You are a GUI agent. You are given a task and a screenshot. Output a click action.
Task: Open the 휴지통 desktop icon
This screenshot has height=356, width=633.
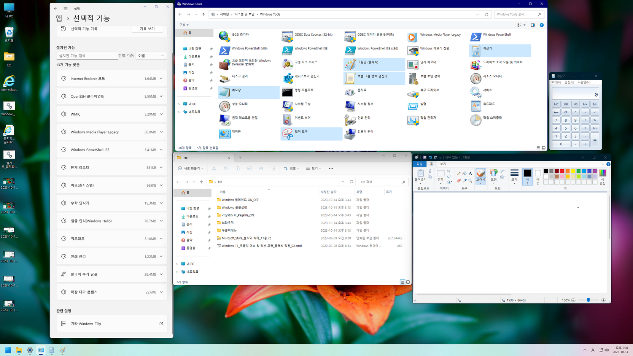[x=9, y=34]
